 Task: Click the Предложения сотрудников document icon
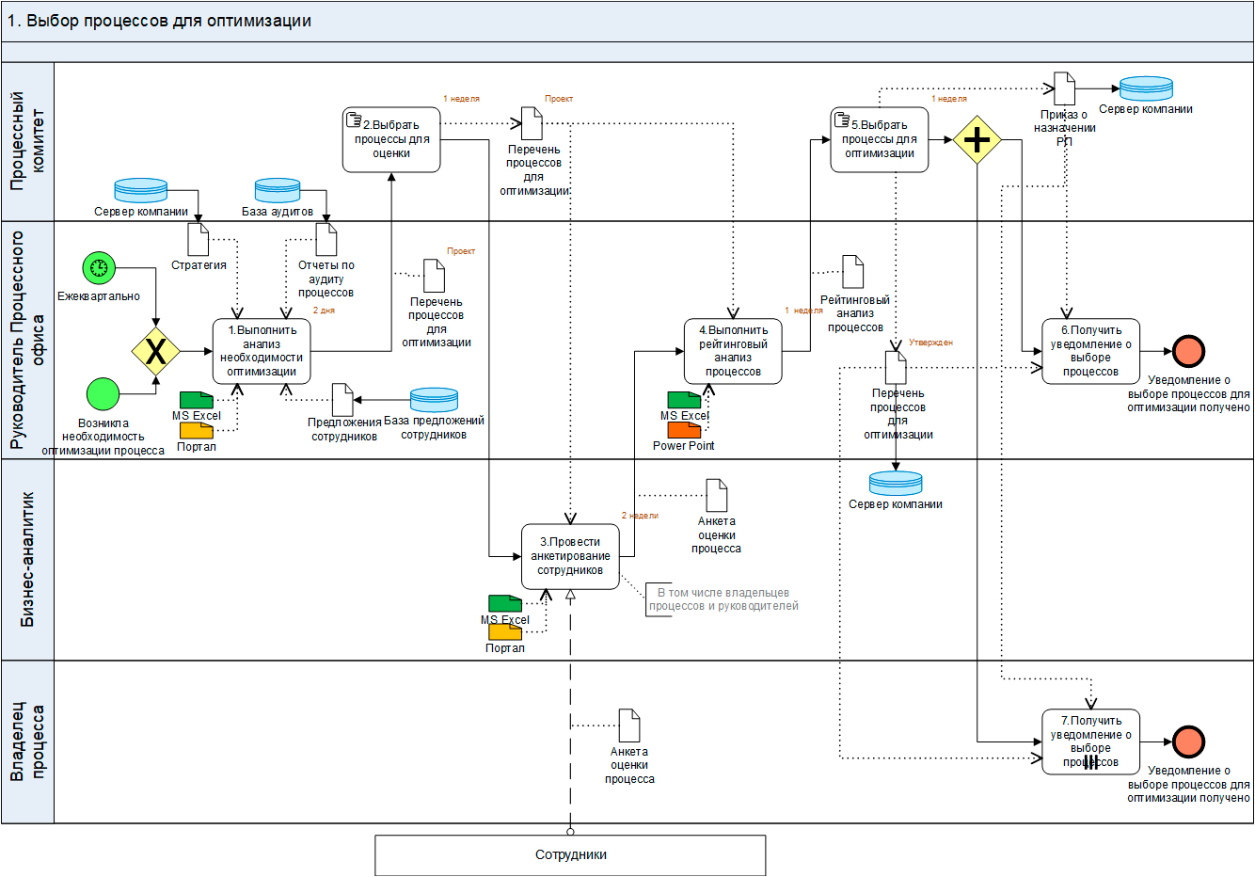coord(342,400)
